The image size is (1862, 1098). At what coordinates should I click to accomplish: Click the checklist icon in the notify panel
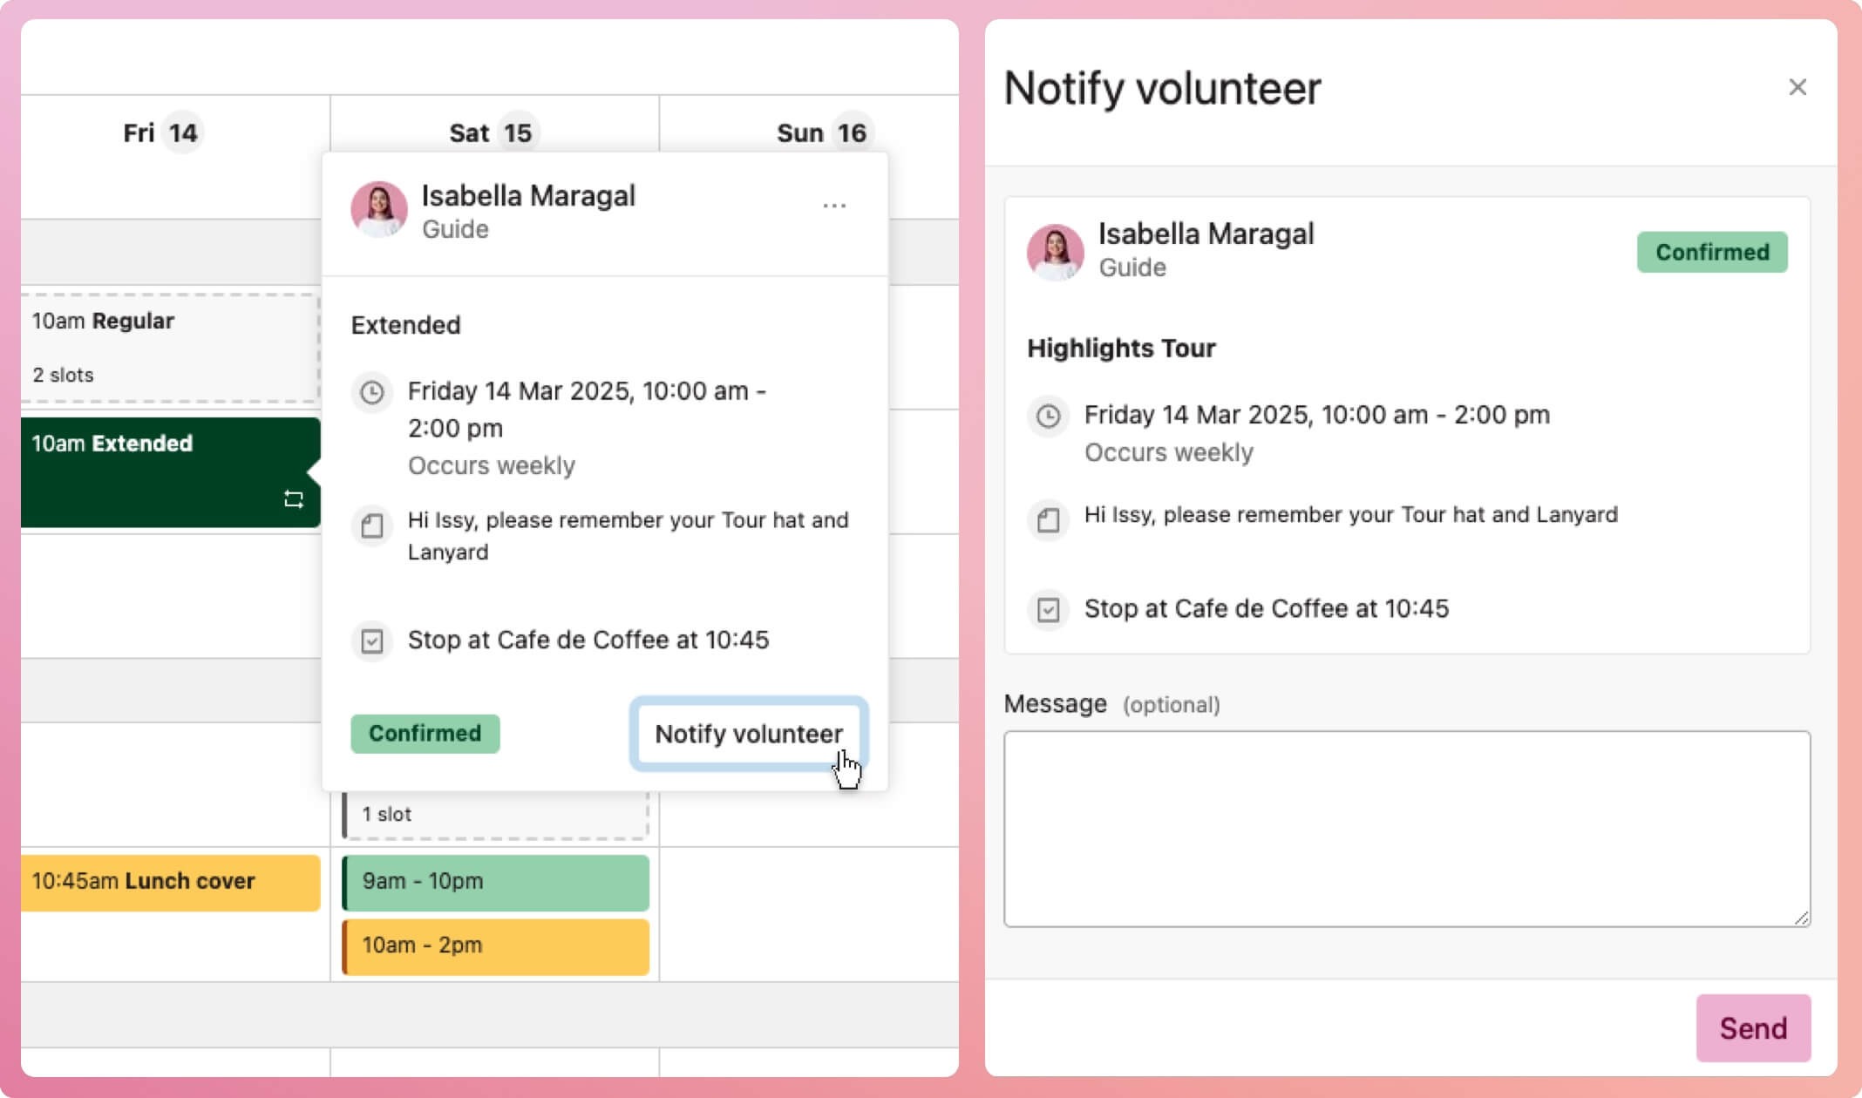(1048, 609)
